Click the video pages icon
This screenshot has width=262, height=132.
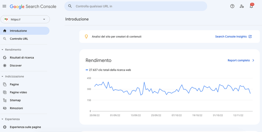(x=5, y=92)
